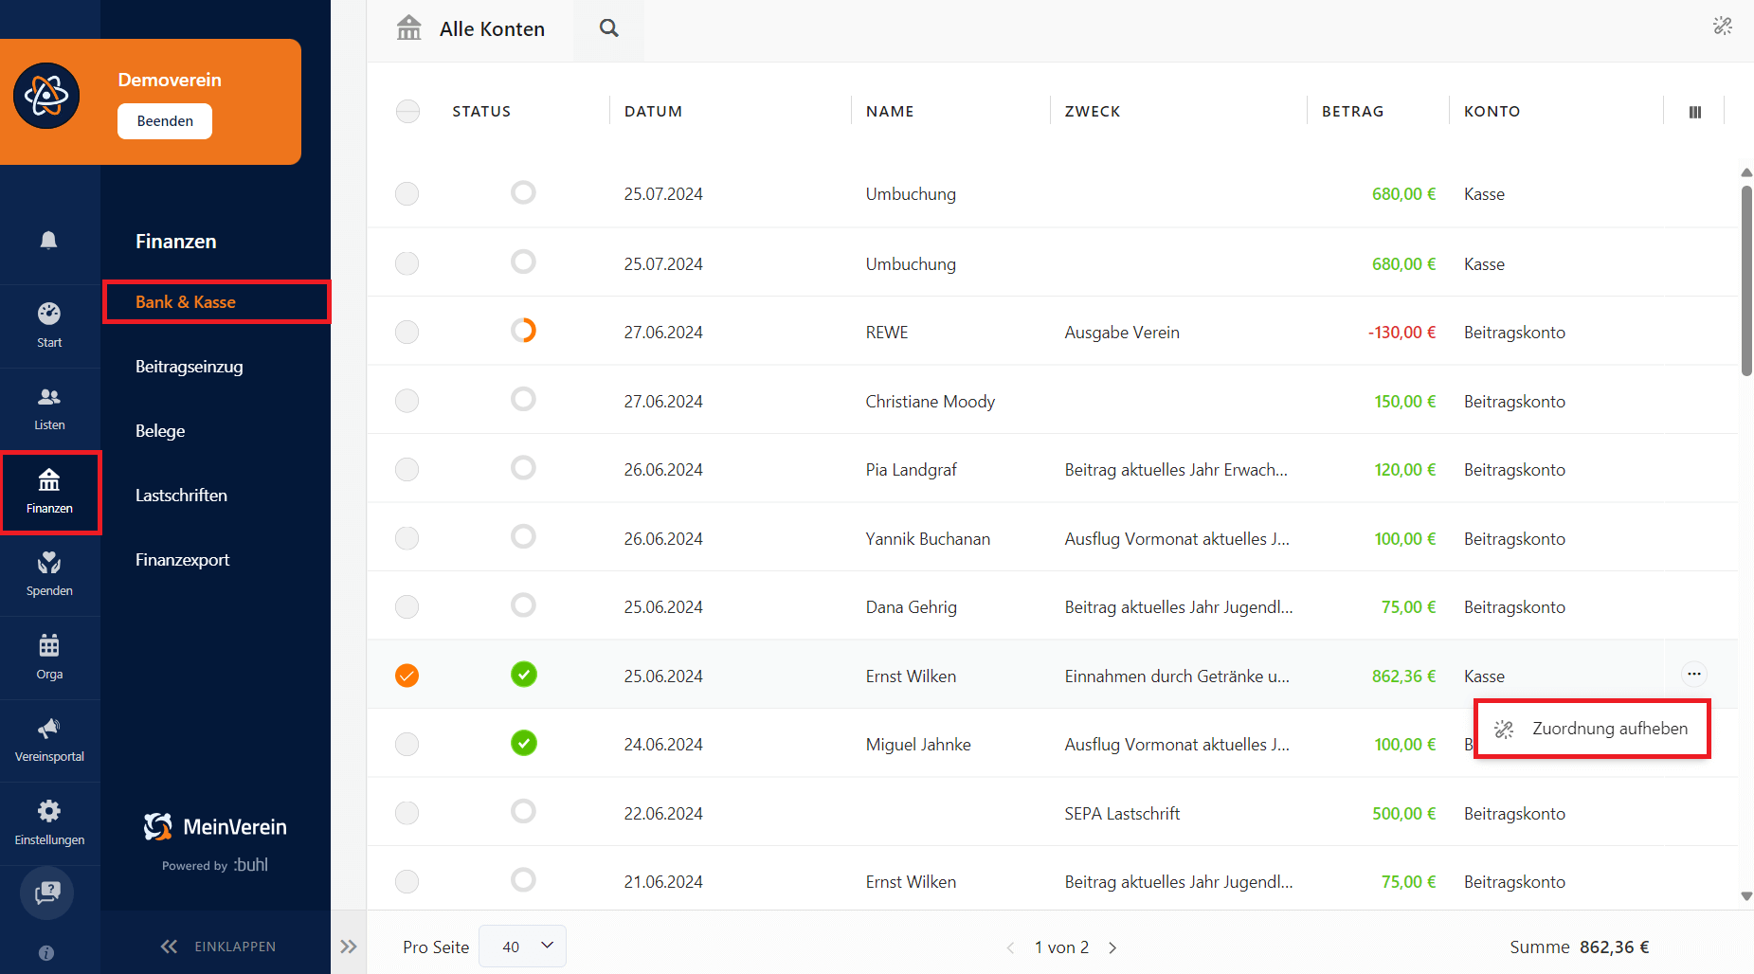Open Bank & Kasse menu item
The height and width of the screenshot is (974, 1754).
click(x=186, y=302)
